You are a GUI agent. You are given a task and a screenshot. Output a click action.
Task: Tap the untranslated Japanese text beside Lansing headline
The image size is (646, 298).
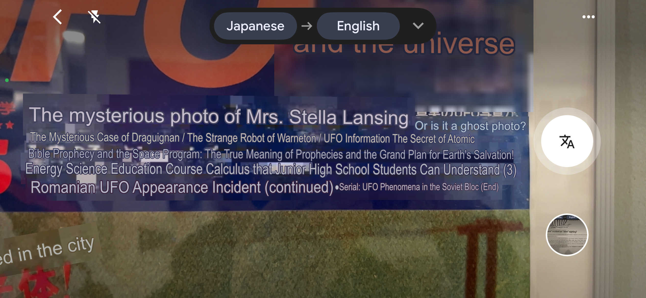pyautogui.click(x=466, y=114)
